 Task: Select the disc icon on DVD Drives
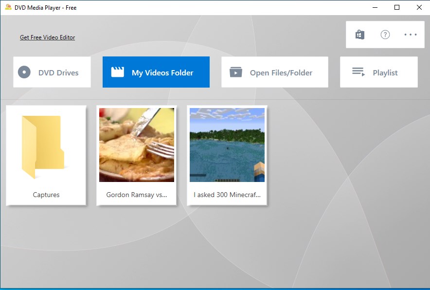(24, 72)
